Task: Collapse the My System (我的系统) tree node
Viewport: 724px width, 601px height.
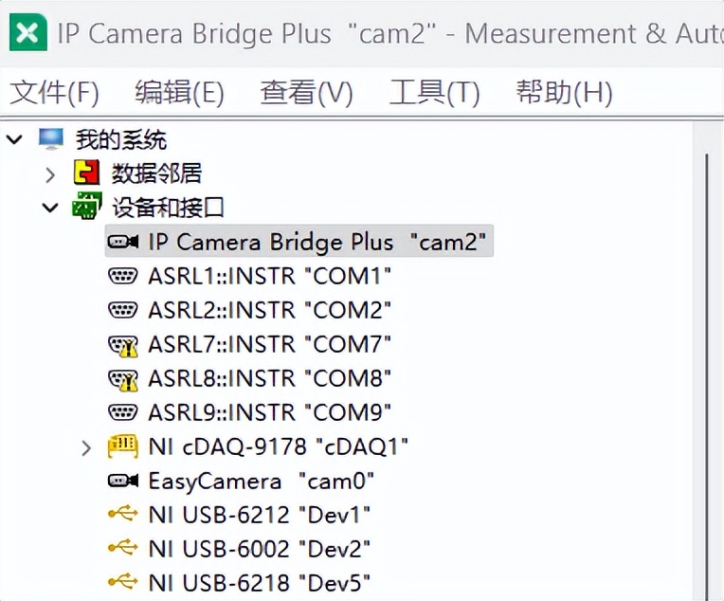Action: pyautogui.click(x=15, y=139)
